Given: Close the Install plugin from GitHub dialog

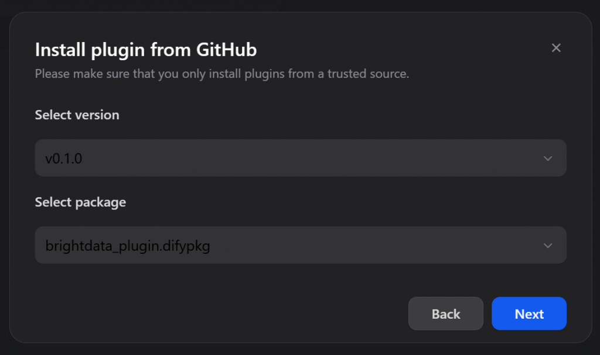Looking at the screenshot, I should click(x=555, y=48).
